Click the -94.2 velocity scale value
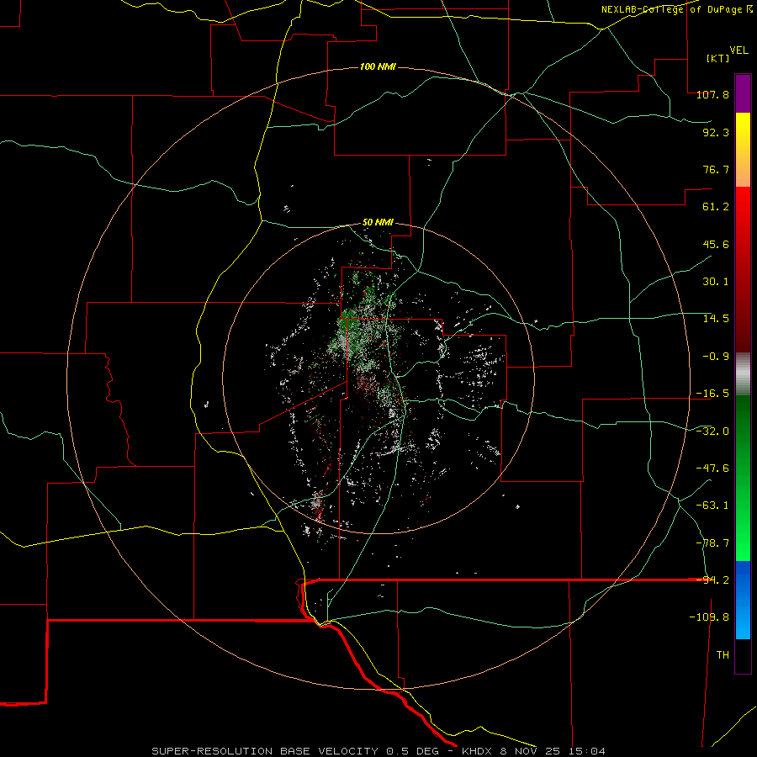The width and height of the screenshot is (757, 757). coord(712,580)
